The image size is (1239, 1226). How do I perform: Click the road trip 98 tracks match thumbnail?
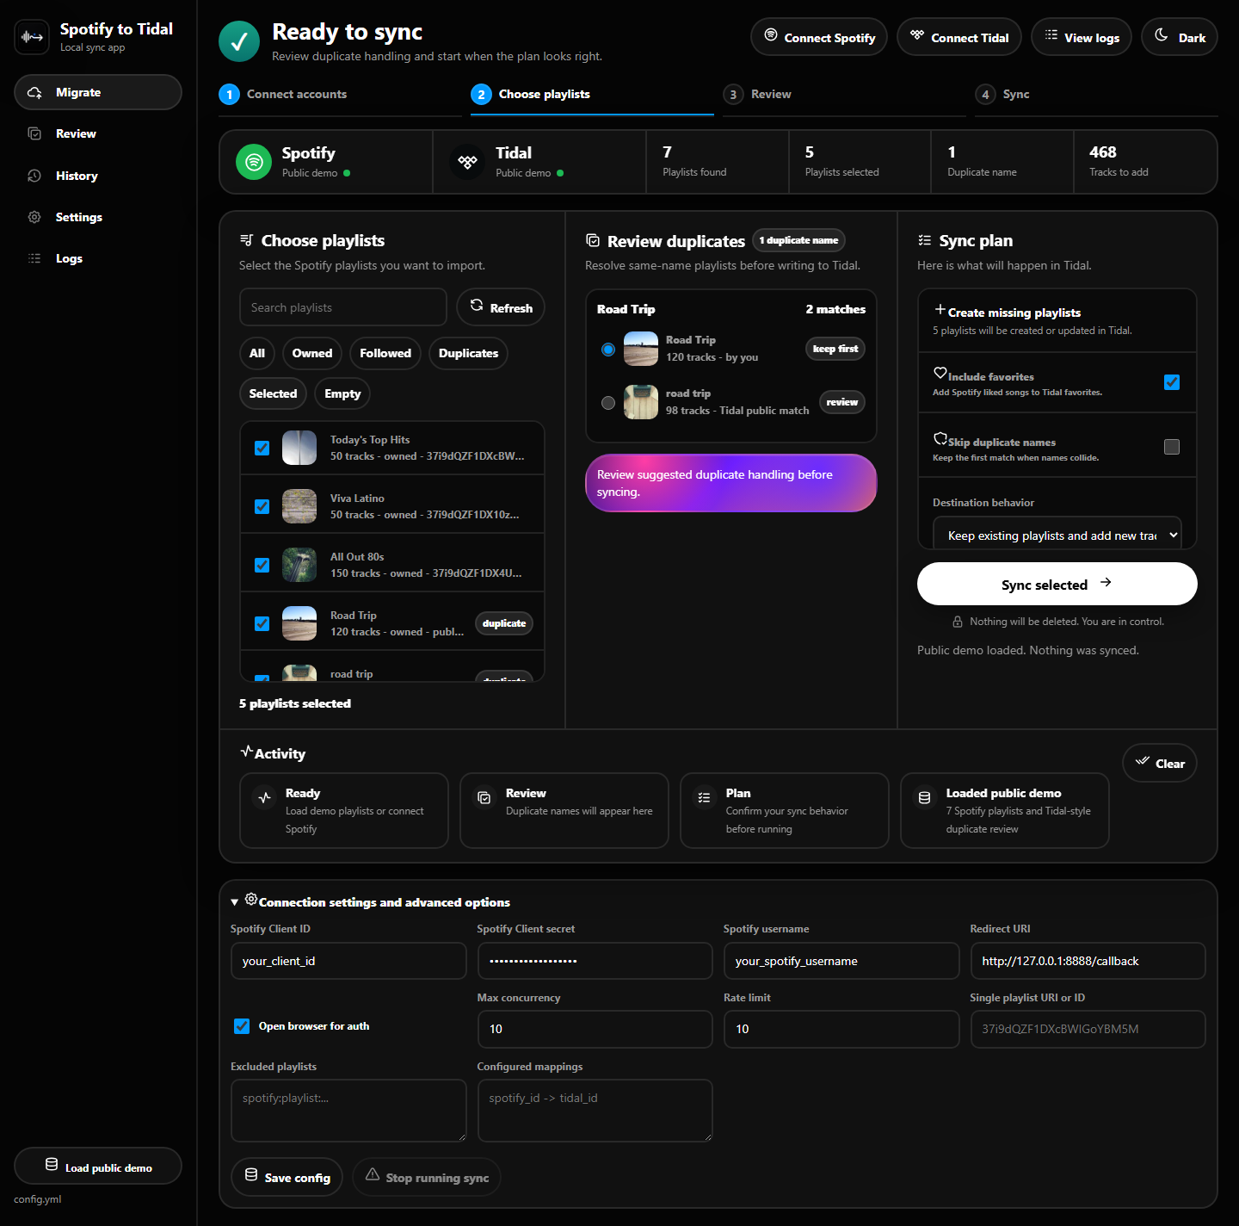coord(641,402)
